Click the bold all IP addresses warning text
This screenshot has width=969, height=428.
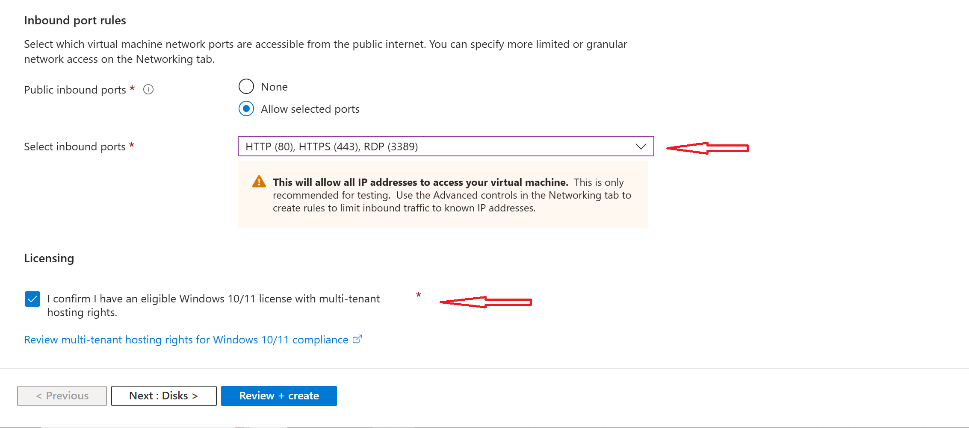420,182
